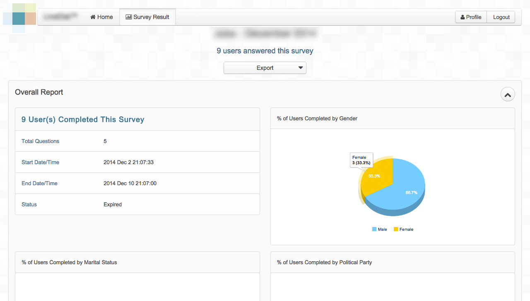
Task: Click "9 users answered this survey" text
Action: pos(265,51)
